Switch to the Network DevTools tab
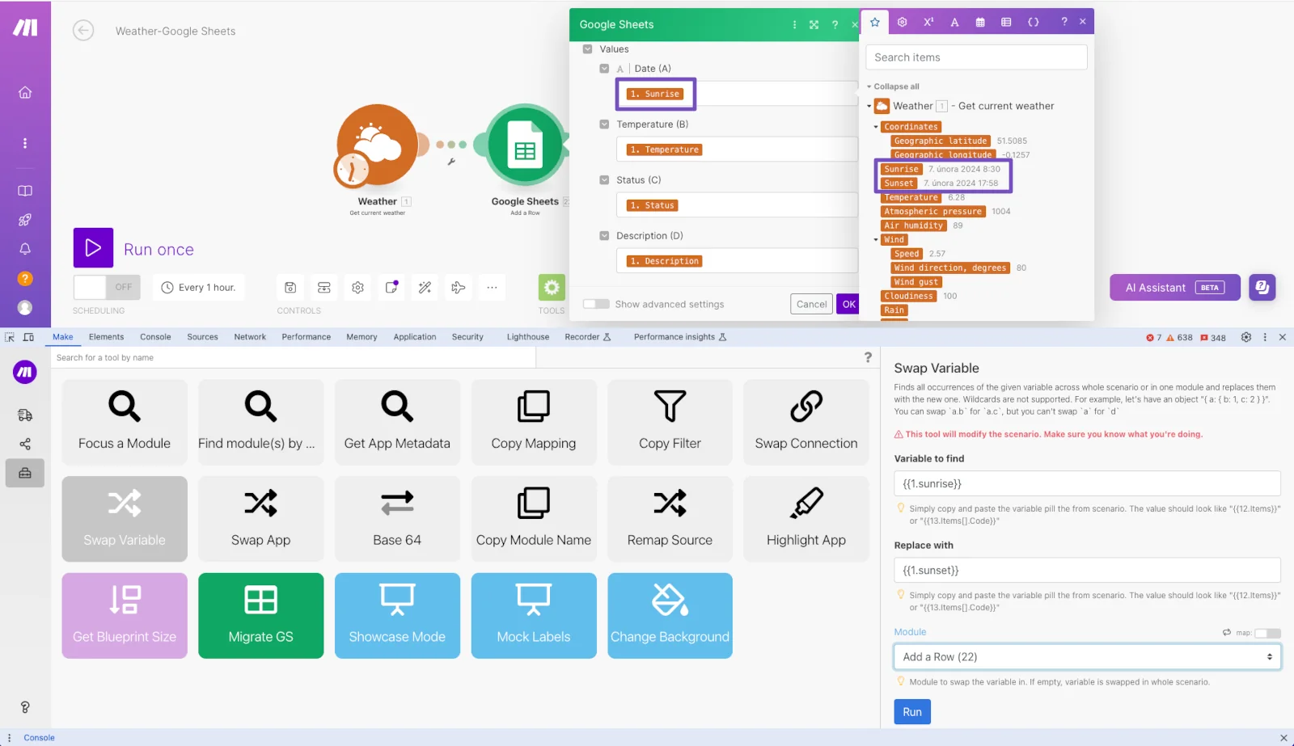The image size is (1294, 746). click(x=250, y=337)
